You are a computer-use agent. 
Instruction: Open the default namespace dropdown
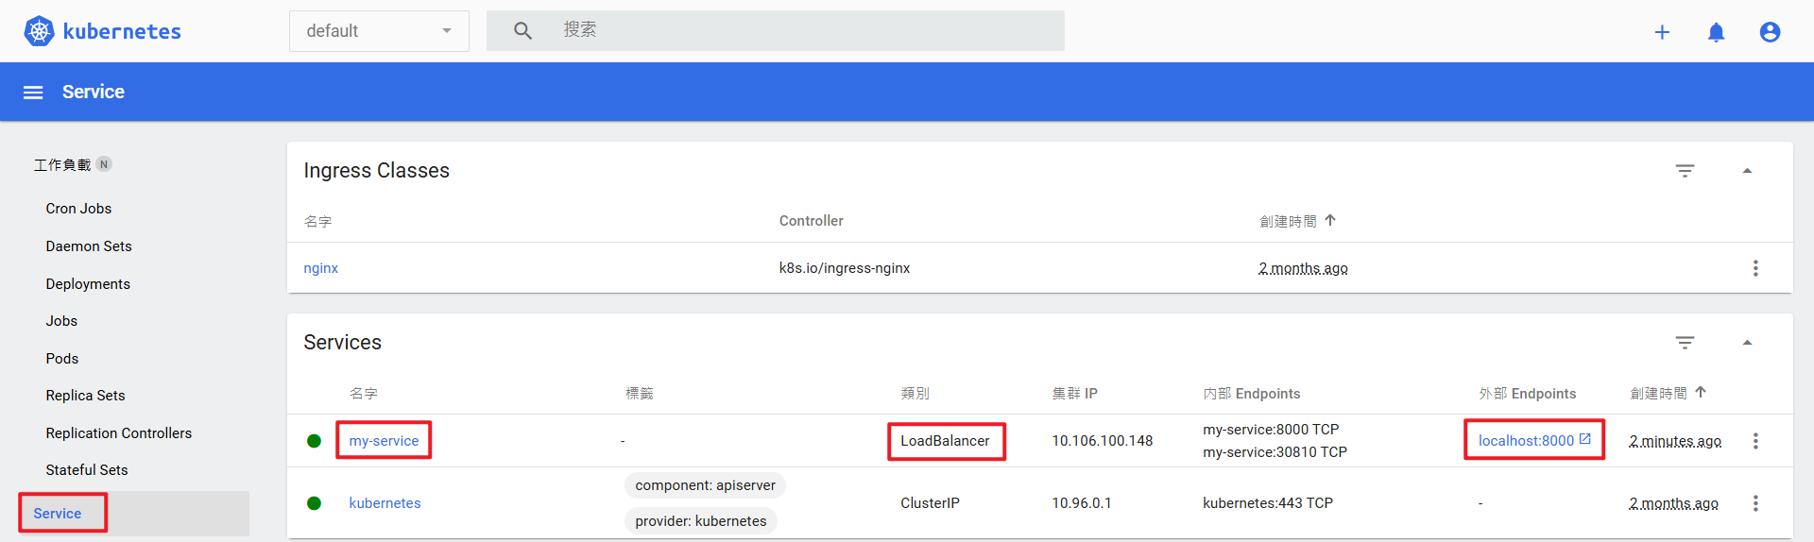(379, 31)
